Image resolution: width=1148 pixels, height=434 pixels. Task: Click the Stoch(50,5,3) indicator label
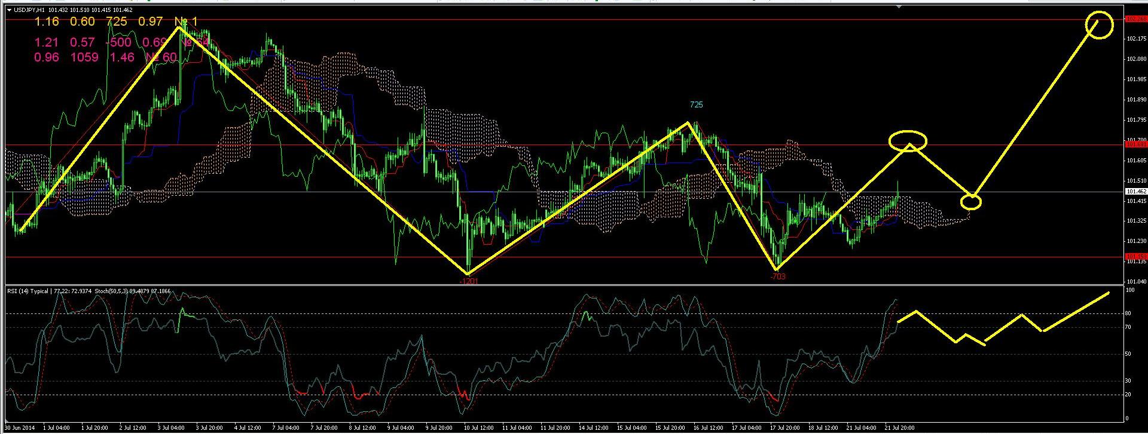click(x=112, y=291)
